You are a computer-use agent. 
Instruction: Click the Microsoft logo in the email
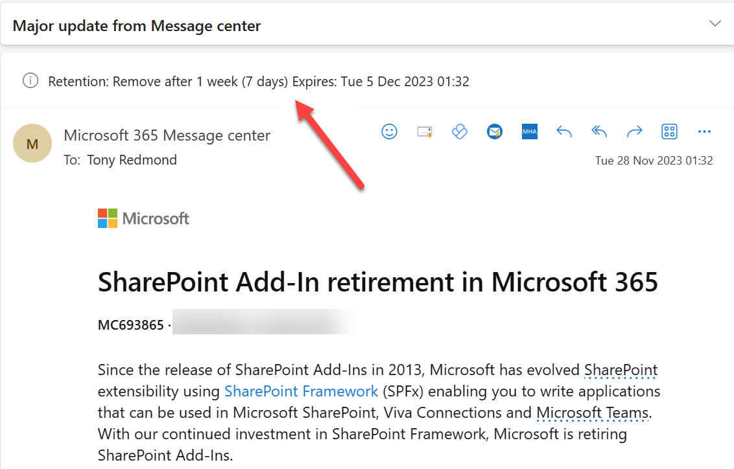tap(143, 218)
